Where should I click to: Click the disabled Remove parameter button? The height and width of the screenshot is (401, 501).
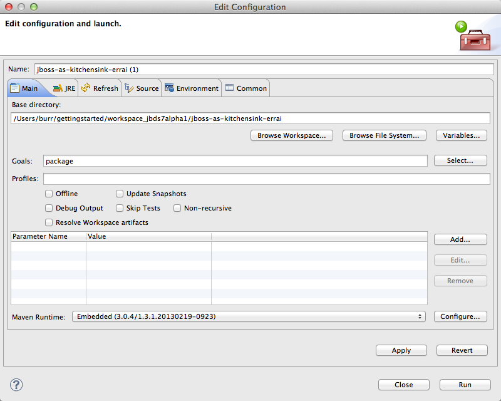pyautogui.click(x=460, y=281)
